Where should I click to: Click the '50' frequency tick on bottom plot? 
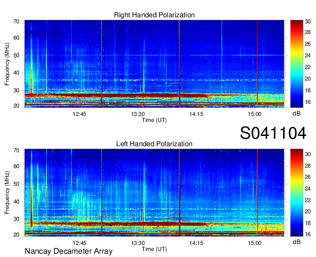click(x=16, y=184)
